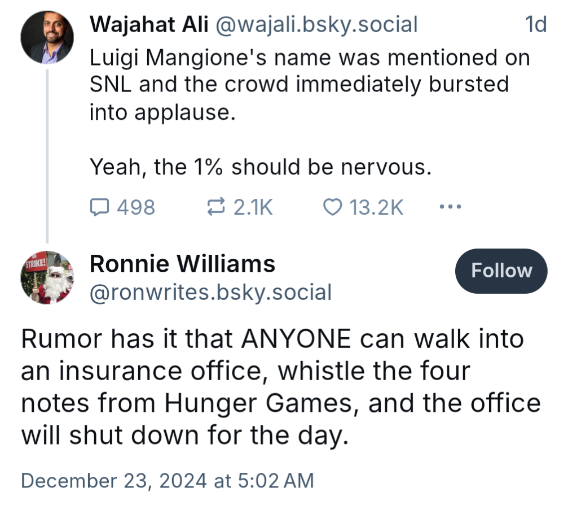Open the three-dots more options menu
The width and height of the screenshot is (568, 505).
point(450,207)
